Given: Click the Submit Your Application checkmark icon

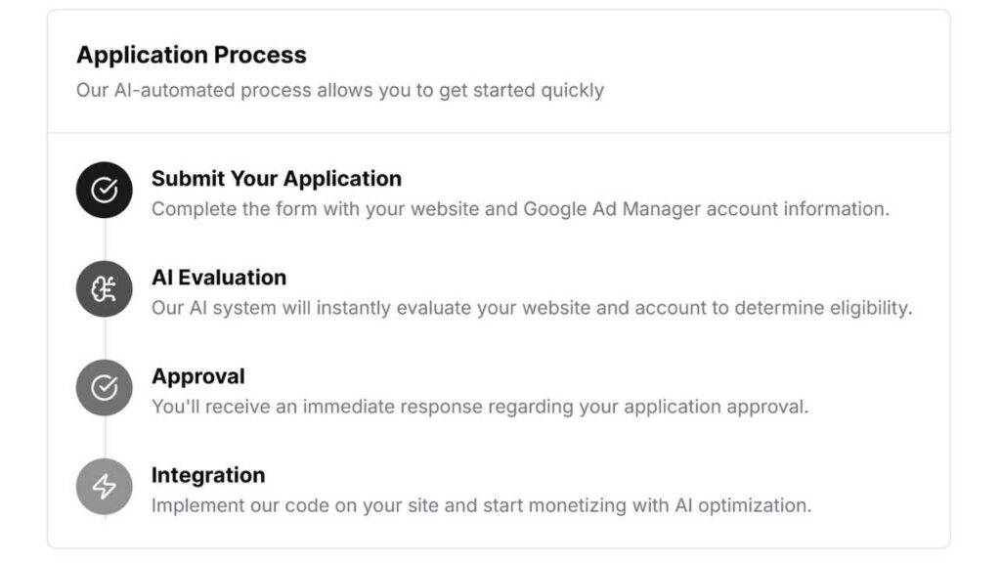Looking at the screenshot, I should (x=104, y=190).
